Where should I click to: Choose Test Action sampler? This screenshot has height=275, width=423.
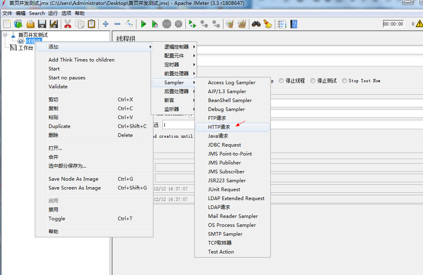232,252
